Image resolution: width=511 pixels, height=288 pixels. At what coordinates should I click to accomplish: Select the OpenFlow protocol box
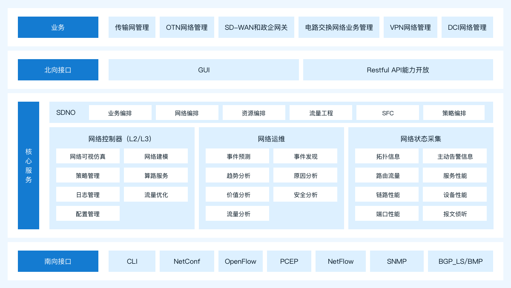pos(241,261)
